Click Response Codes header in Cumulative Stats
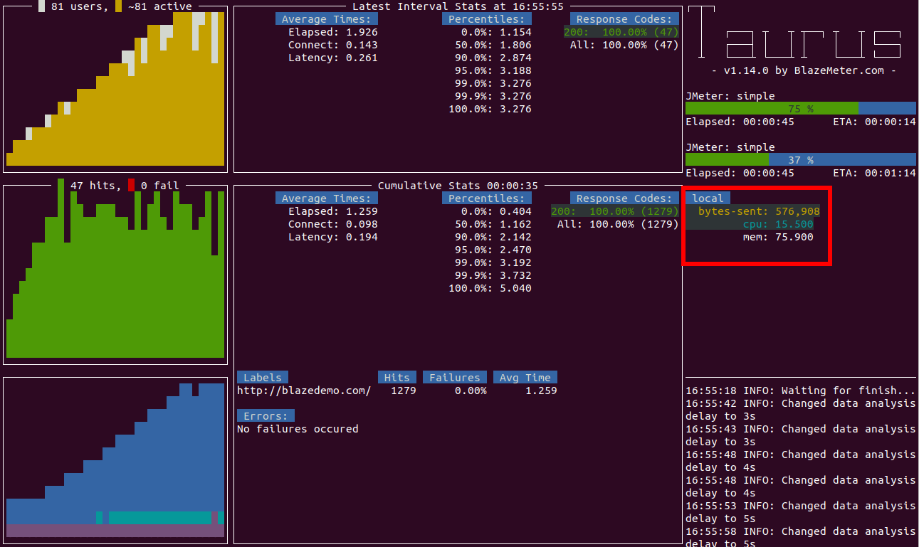The image size is (919, 547). click(x=624, y=198)
